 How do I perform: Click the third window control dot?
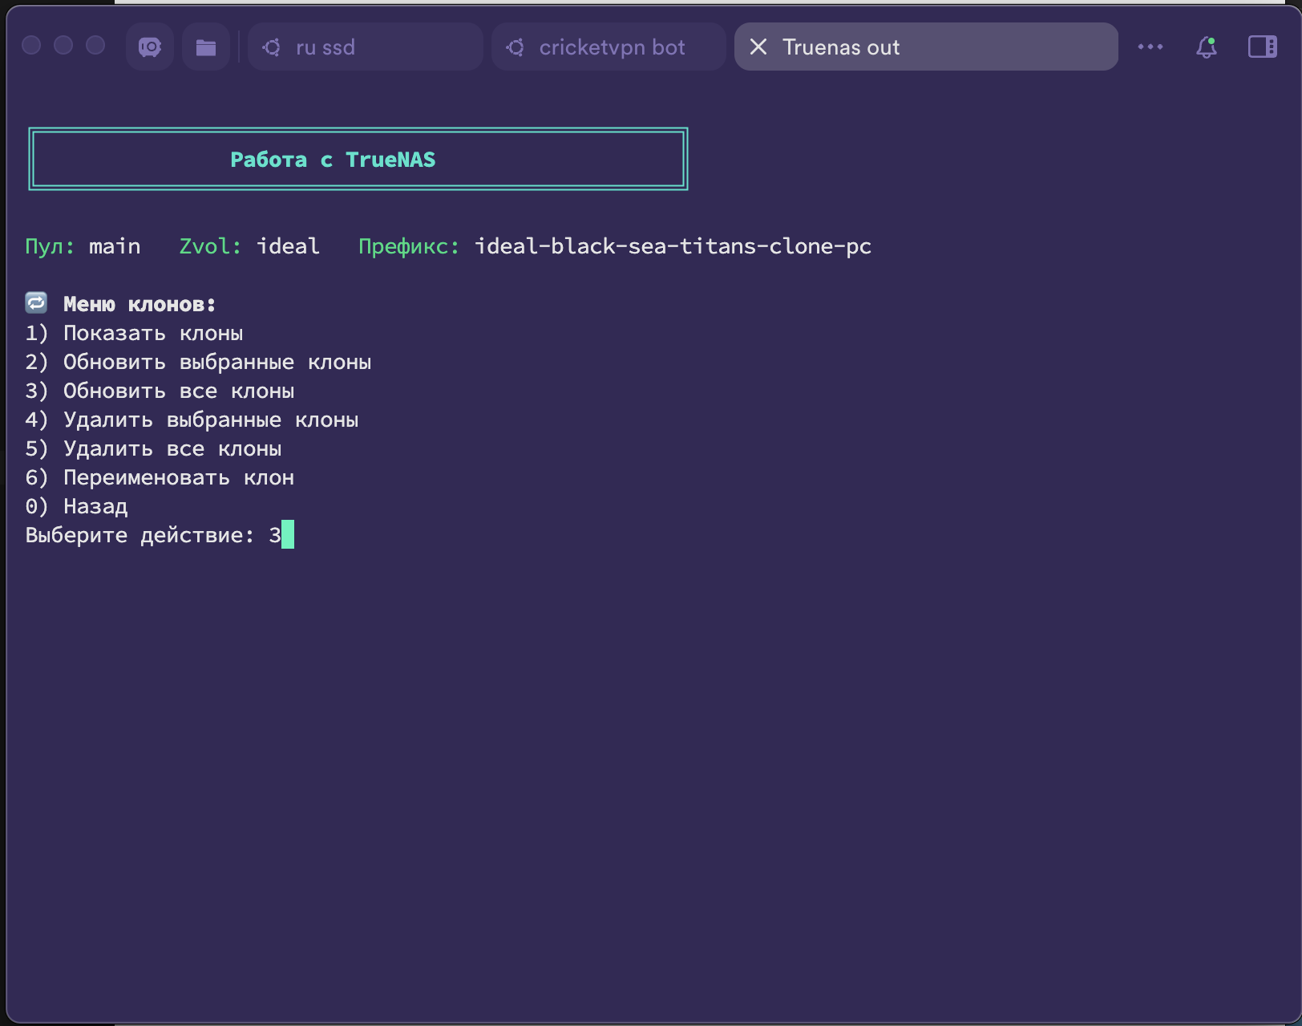coord(95,46)
